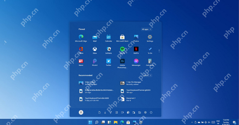Launch the Office app
The height and width of the screenshot is (125, 239).
coord(81,50)
